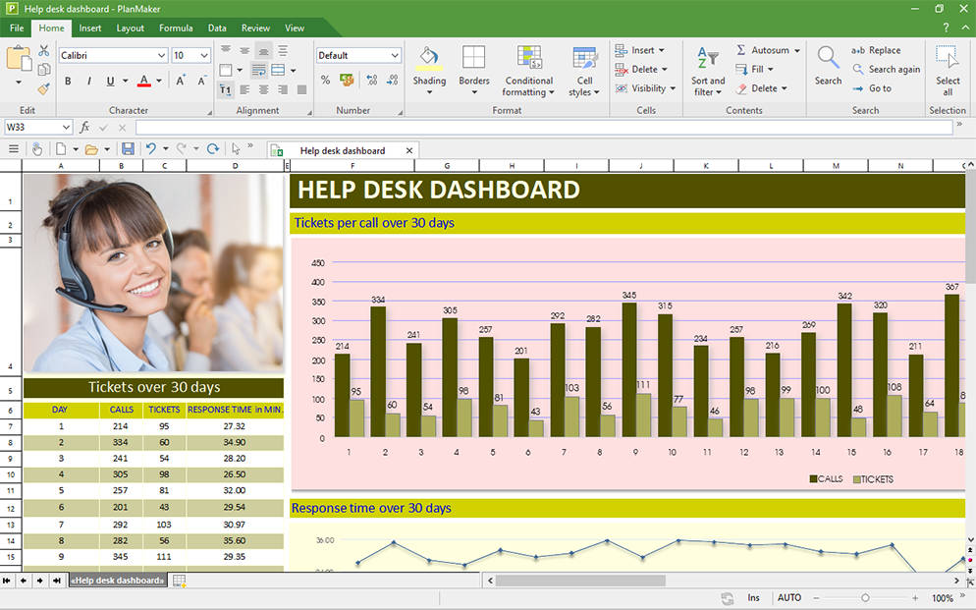Screen dimensions: 976x610
Task: Click the Undo arrow in the quick toolbar
Action: tap(150, 149)
